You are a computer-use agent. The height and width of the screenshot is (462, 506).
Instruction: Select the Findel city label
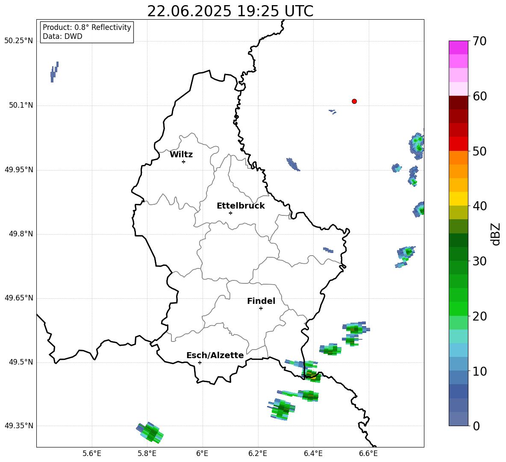[261, 301]
